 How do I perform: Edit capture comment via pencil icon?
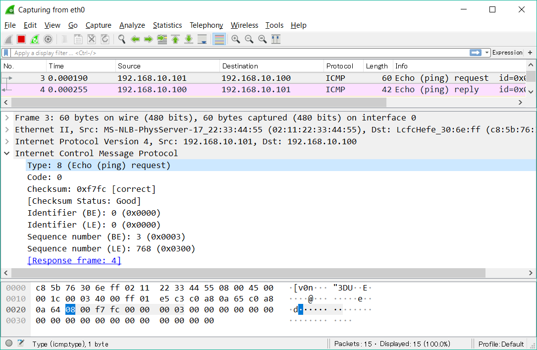tap(21, 343)
